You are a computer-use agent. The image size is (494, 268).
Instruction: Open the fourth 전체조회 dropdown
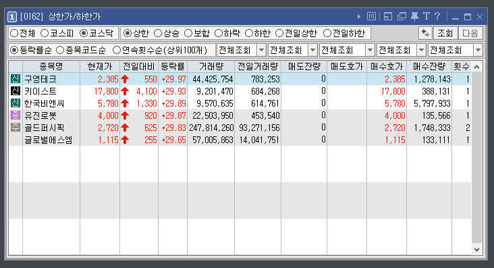422,50
